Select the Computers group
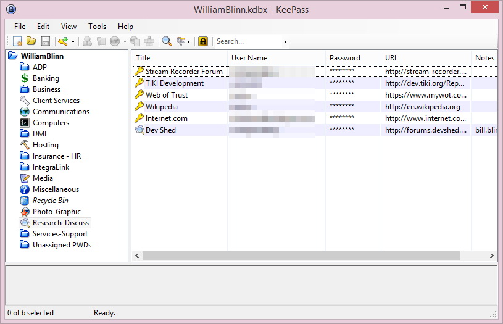This screenshot has width=503, height=324. point(51,123)
